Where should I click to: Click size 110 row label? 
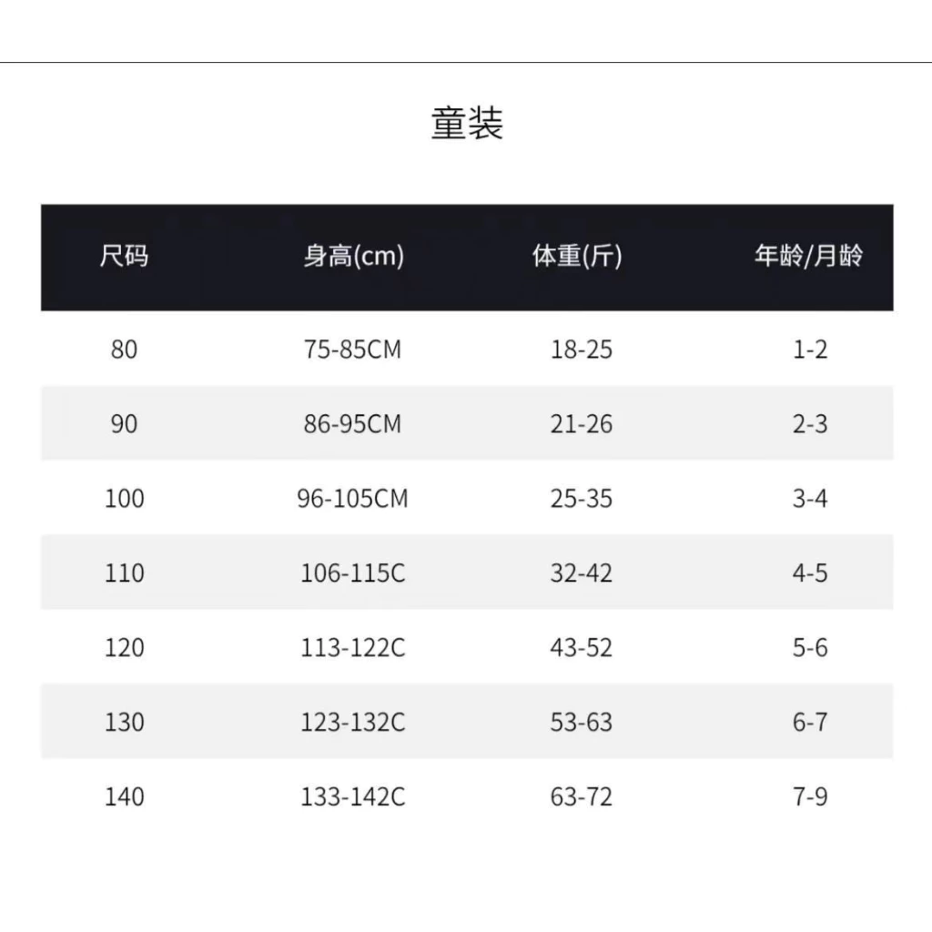pyautogui.click(x=124, y=573)
